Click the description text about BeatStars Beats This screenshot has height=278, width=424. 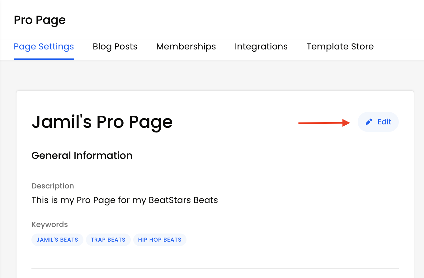click(x=125, y=200)
